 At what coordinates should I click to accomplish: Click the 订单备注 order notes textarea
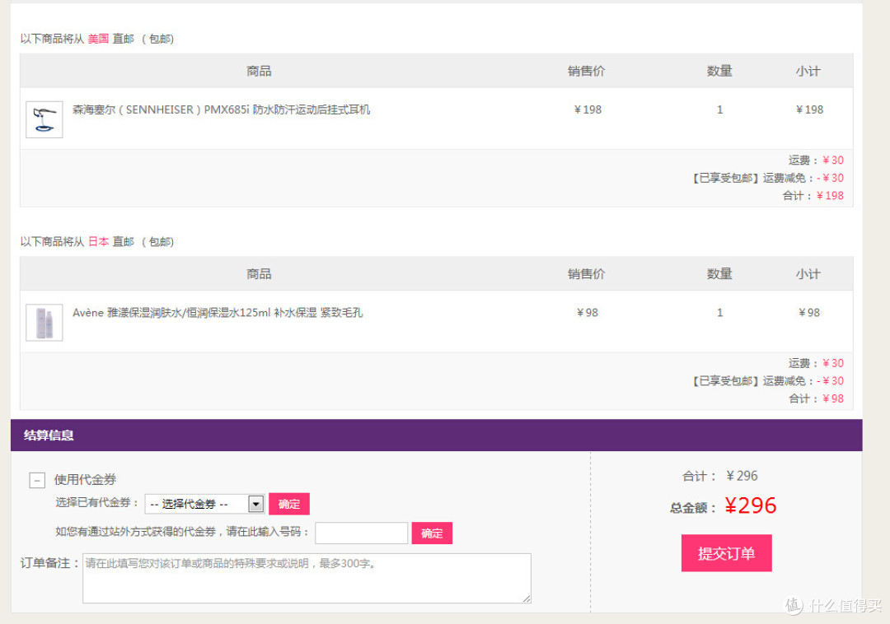coord(307,578)
